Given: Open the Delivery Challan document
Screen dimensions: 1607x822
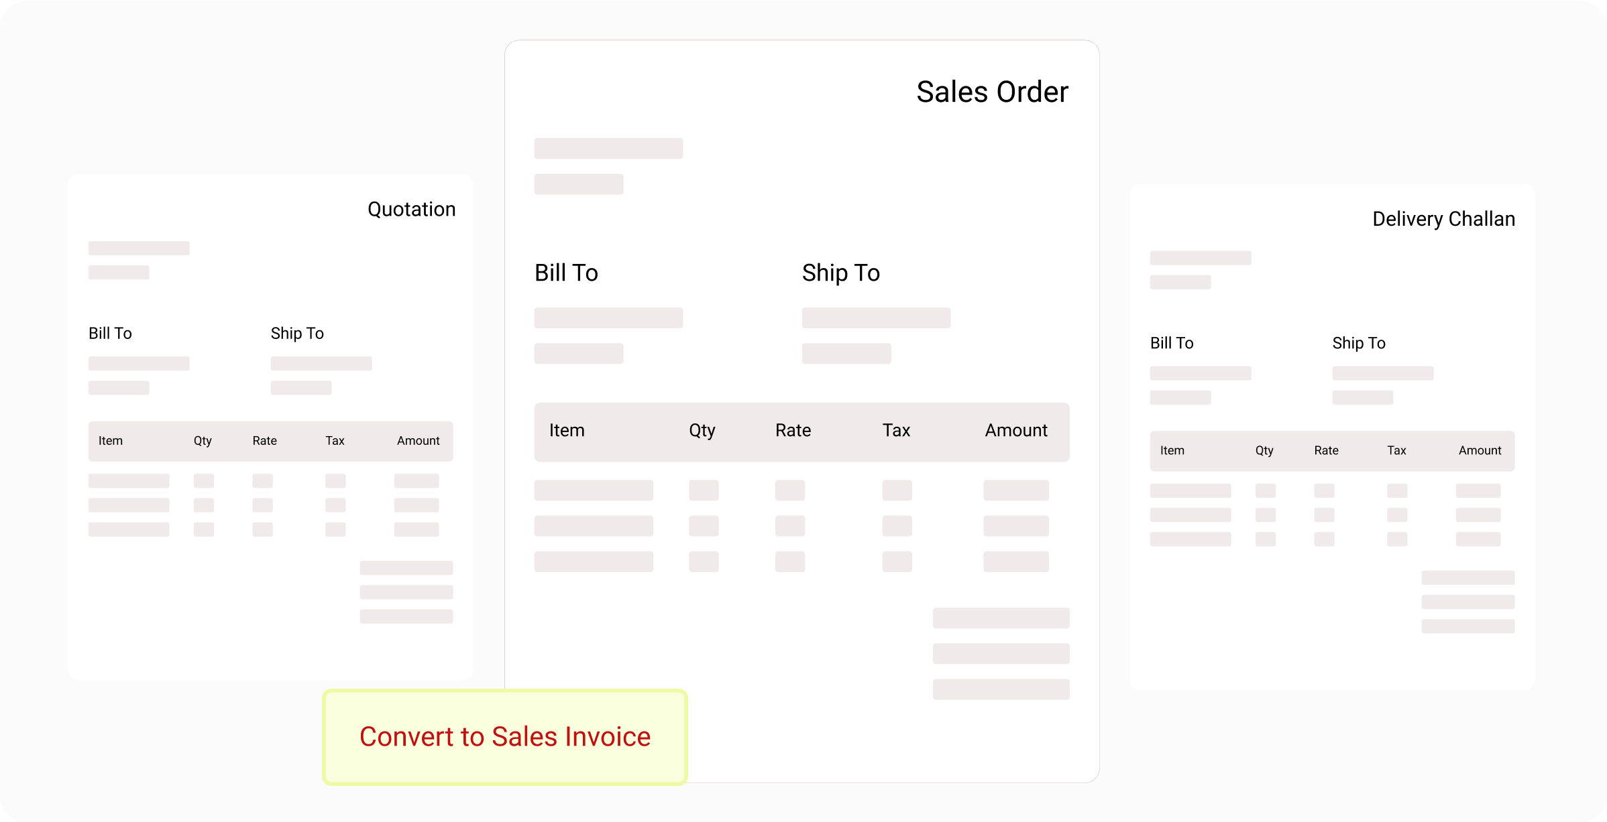Looking at the screenshot, I should (1443, 218).
